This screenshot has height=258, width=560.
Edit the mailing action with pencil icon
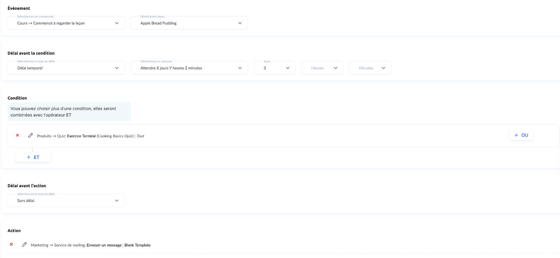24,245
